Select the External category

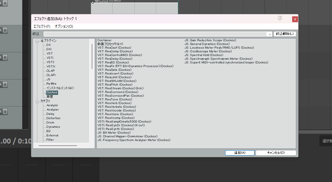click(x=52, y=135)
